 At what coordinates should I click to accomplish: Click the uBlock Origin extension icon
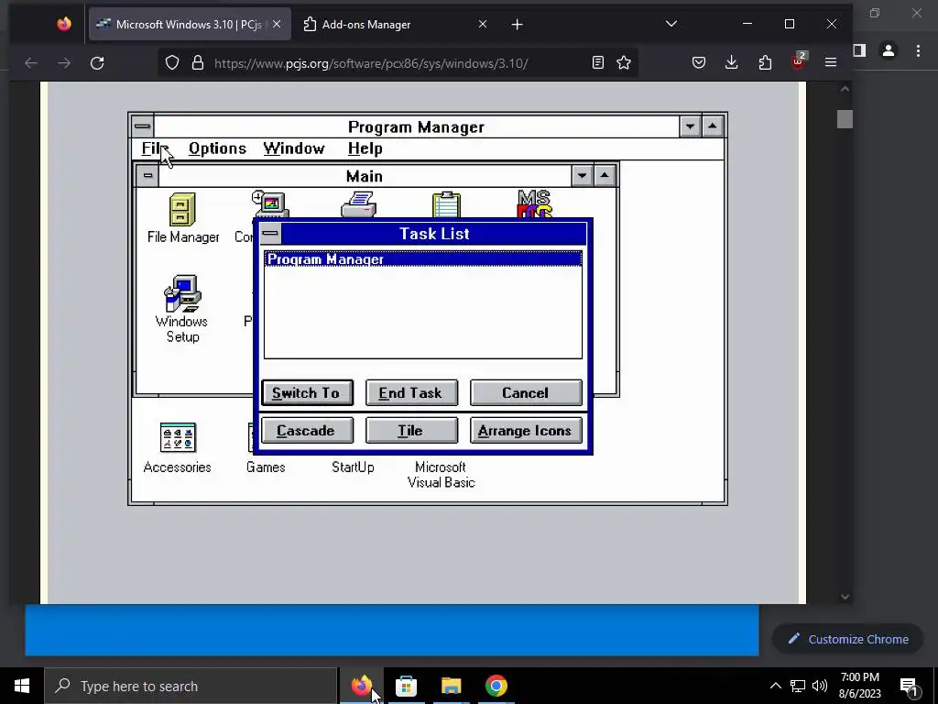(x=799, y=60)
